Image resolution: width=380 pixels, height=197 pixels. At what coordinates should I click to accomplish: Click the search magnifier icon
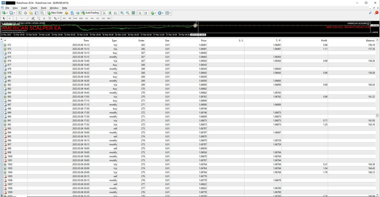pos(370,13)
